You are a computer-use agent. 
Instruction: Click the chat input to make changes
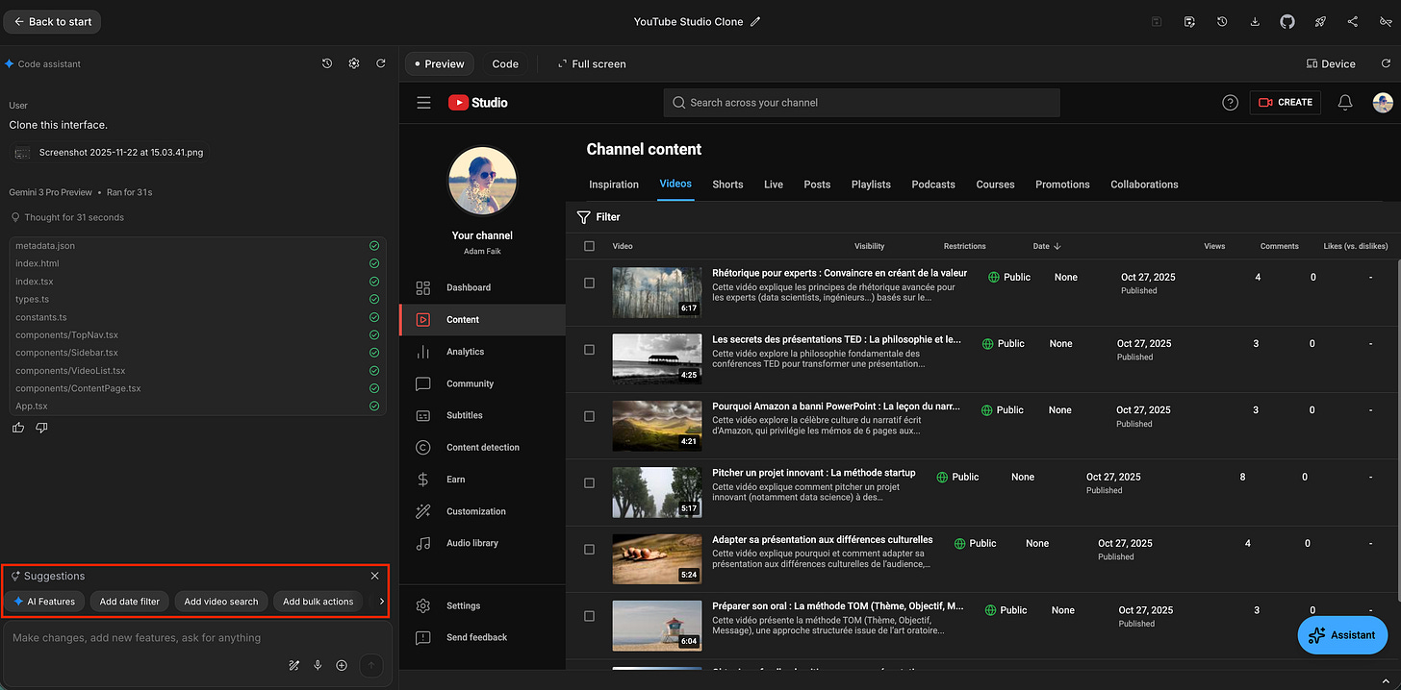click(x=192, y=637)
